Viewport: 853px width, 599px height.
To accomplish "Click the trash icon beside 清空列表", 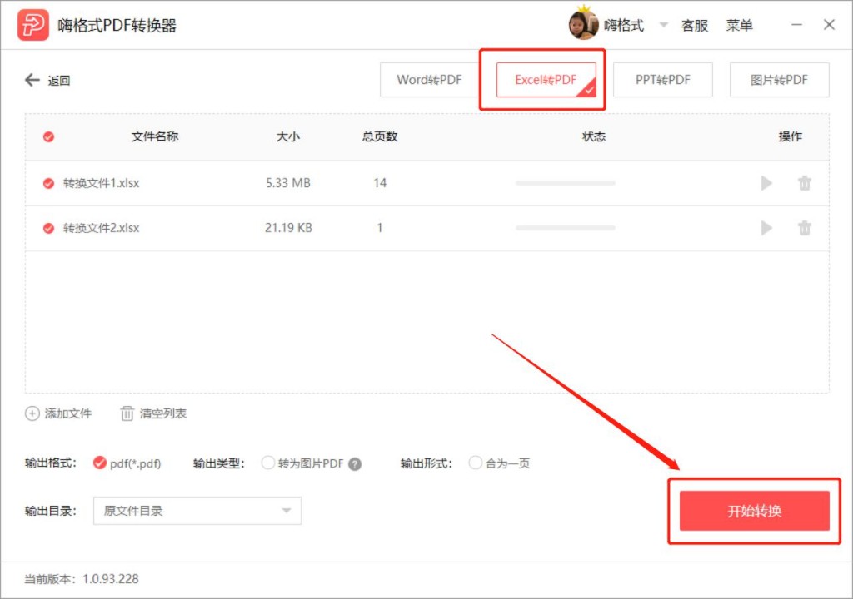I will coord(127,413).
